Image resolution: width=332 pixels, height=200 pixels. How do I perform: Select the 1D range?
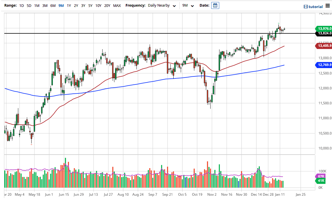[x=22, y=6]
